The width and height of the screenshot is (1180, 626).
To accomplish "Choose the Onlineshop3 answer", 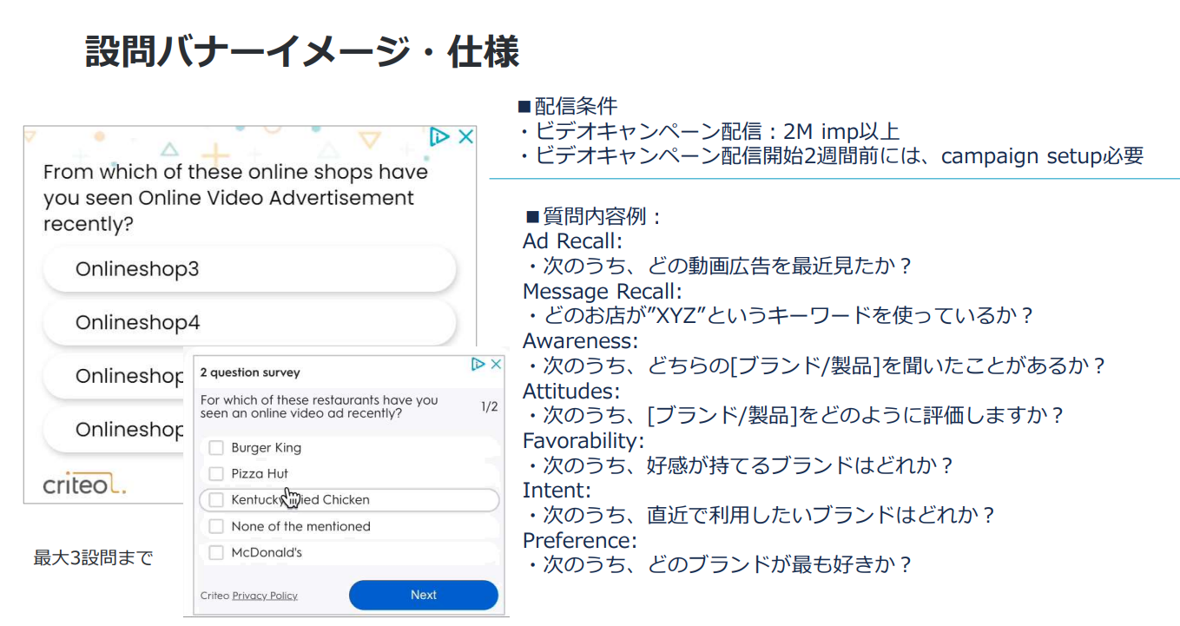I will pos(248,269).
